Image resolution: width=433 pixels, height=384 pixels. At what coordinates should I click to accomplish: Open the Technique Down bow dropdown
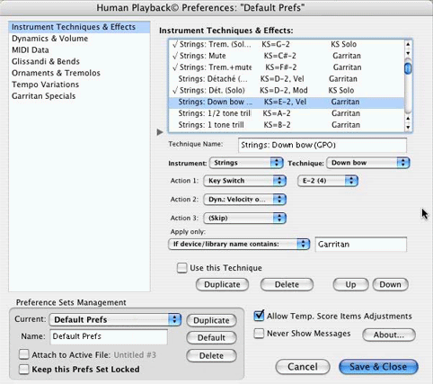click(x=368, y=163)
